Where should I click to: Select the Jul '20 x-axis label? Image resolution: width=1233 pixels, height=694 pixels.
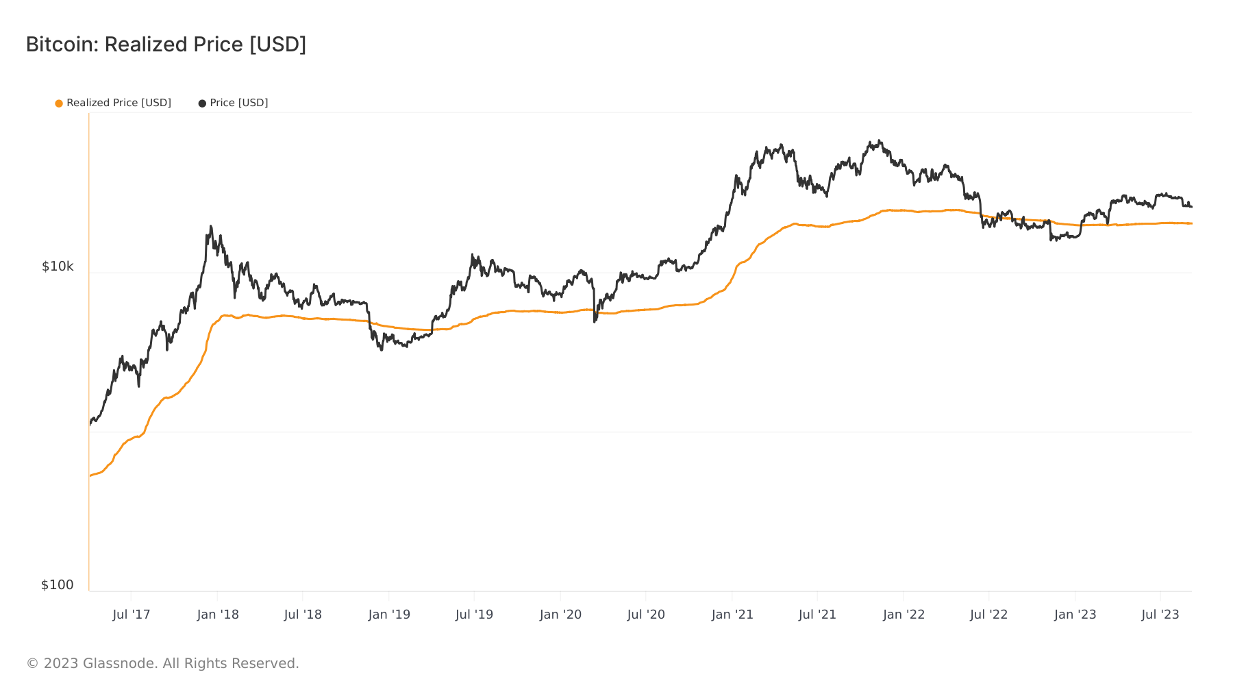[646, 615]
